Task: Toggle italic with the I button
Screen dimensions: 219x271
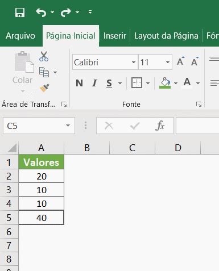Action: click(94, 83)
